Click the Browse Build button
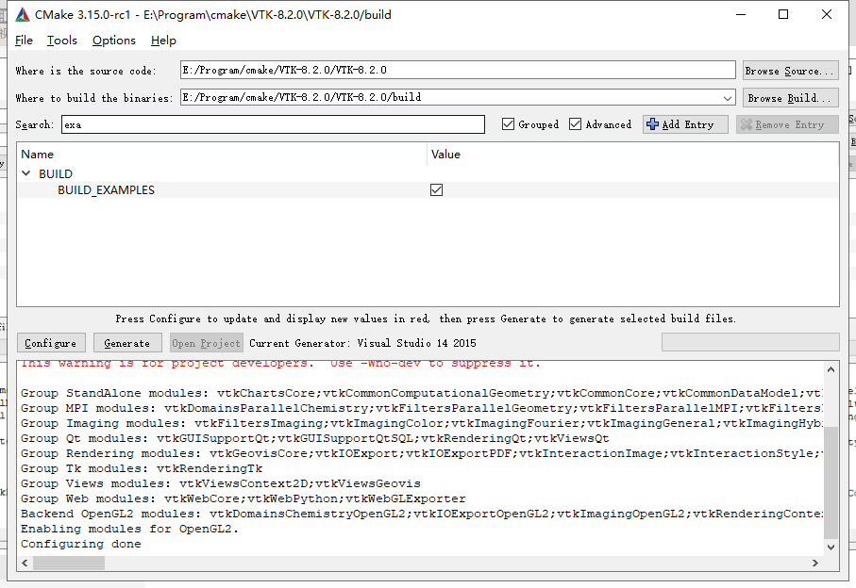 790,98
